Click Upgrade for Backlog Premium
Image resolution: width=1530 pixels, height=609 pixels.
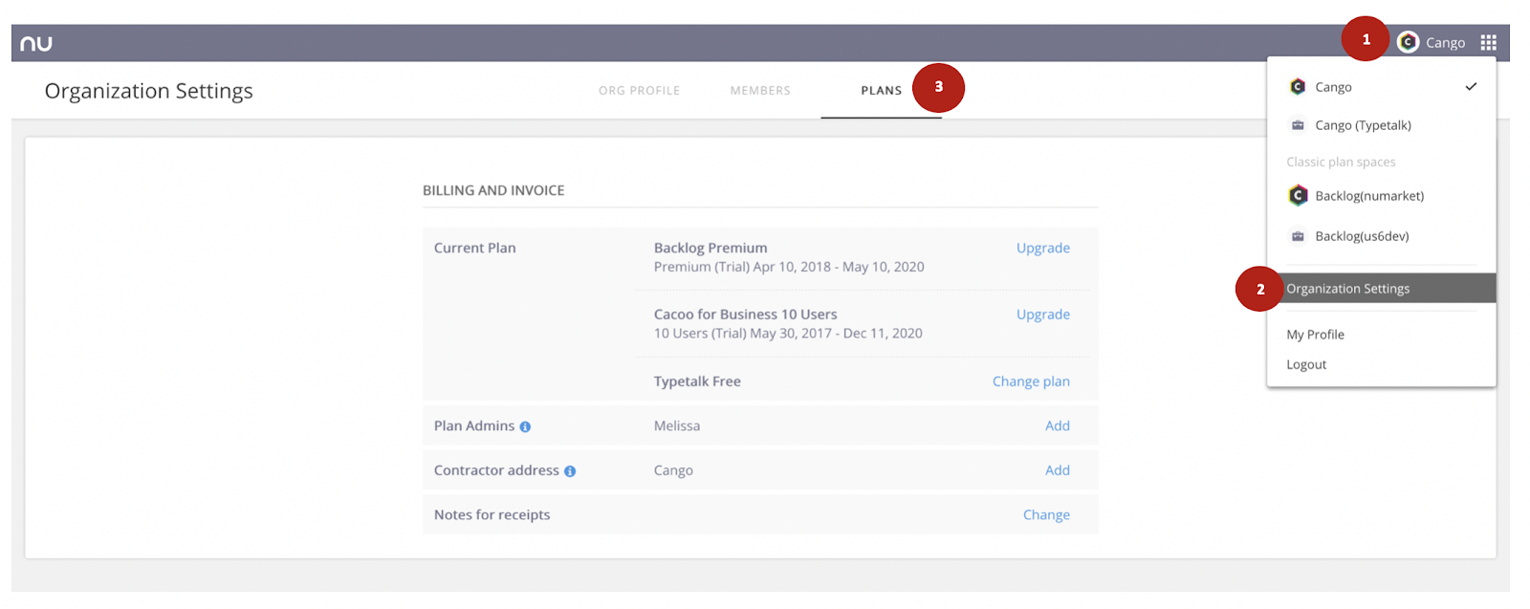pyautogui.click(x=1042, y=248)
